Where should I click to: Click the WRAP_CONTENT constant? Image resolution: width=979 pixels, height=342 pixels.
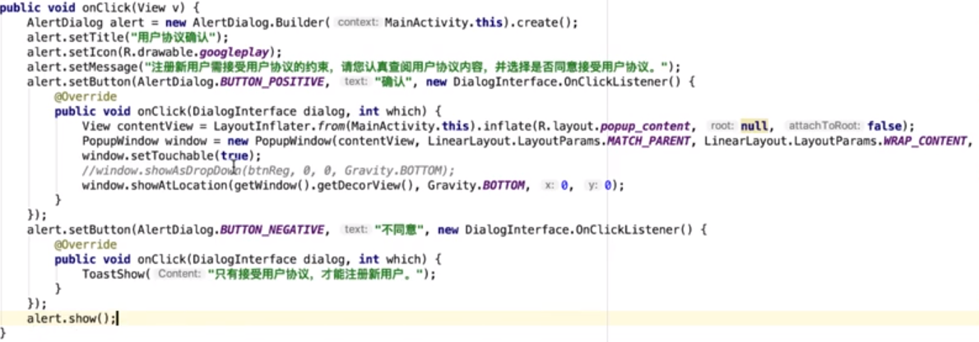click(x=926, y=141)
